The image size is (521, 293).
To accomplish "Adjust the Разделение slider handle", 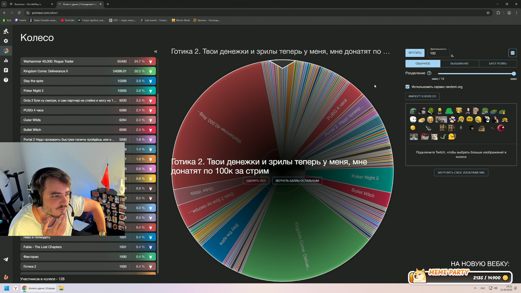I will [514, 74].
